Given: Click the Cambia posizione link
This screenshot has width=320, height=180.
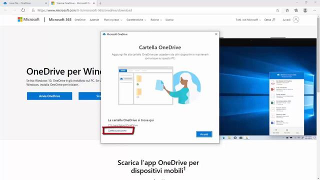Looking at the screenshot, I should [x=117, y=130].
